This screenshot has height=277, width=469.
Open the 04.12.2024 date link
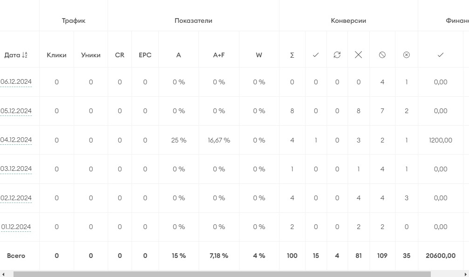coord(16,140)
